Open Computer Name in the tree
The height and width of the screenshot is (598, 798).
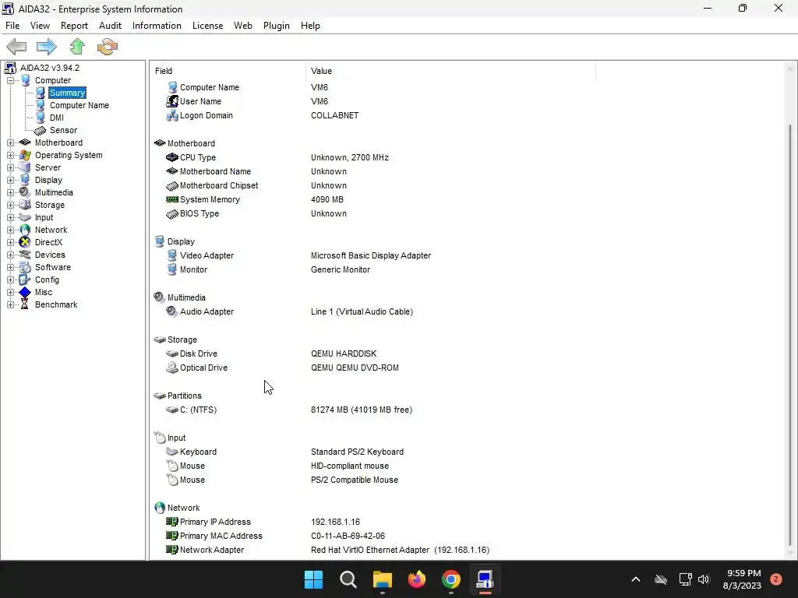click(79, 105)
